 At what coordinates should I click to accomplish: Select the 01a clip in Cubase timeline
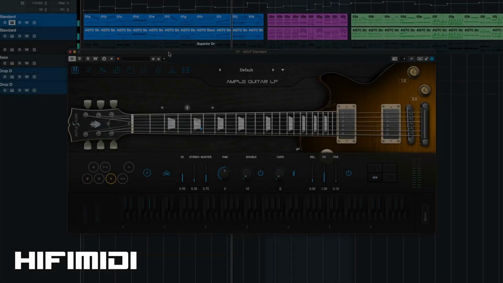[x=91, y=20]
